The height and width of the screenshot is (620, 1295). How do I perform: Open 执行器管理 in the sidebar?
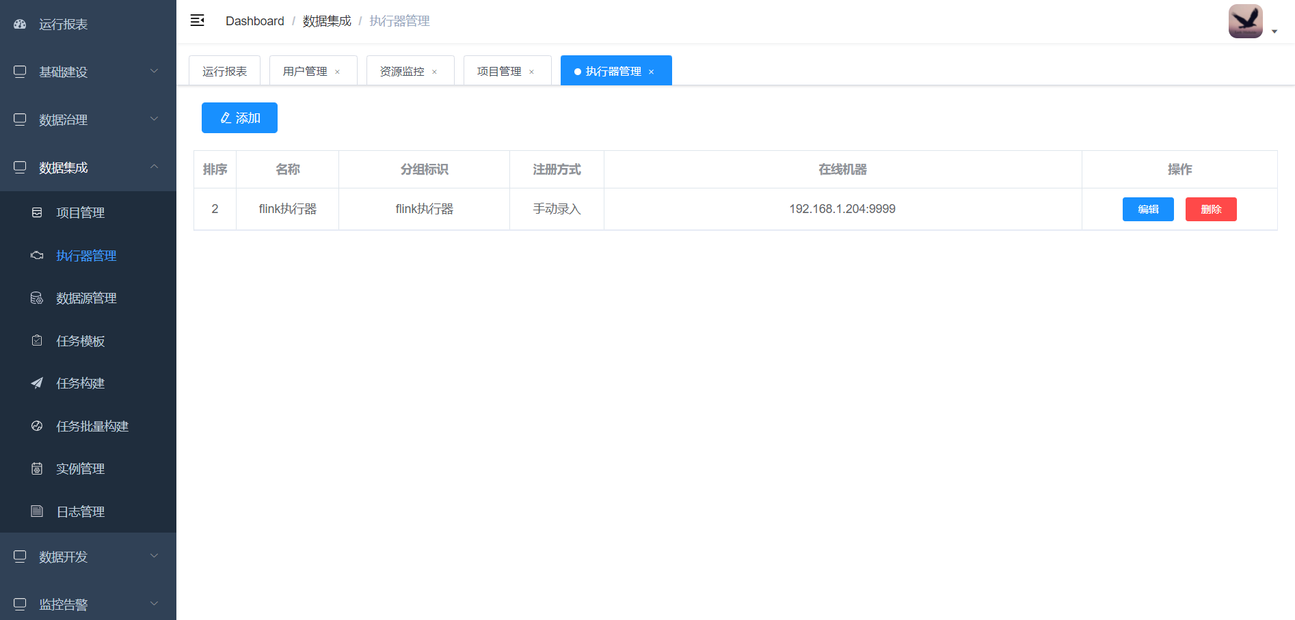click(x=88, y=255)
